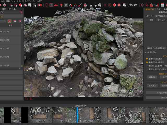Click the document with magnifier toolbar icon
Image resolution: width=167 pixels, height=125 pixels.
click(30, 5)
